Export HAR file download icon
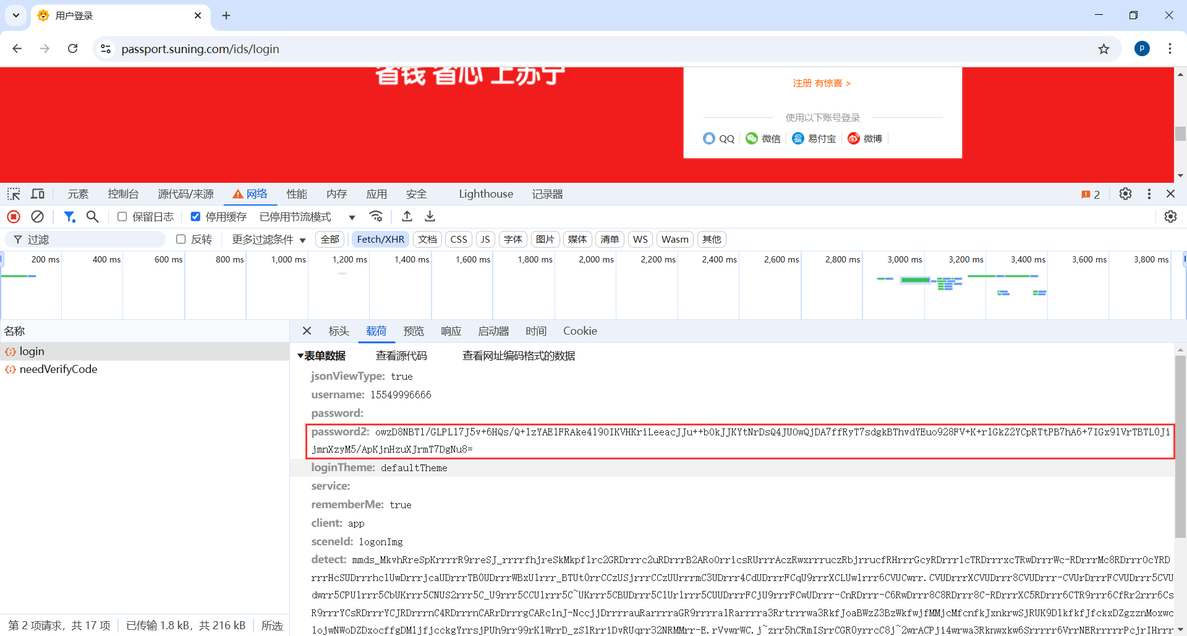 click(430, 217)
